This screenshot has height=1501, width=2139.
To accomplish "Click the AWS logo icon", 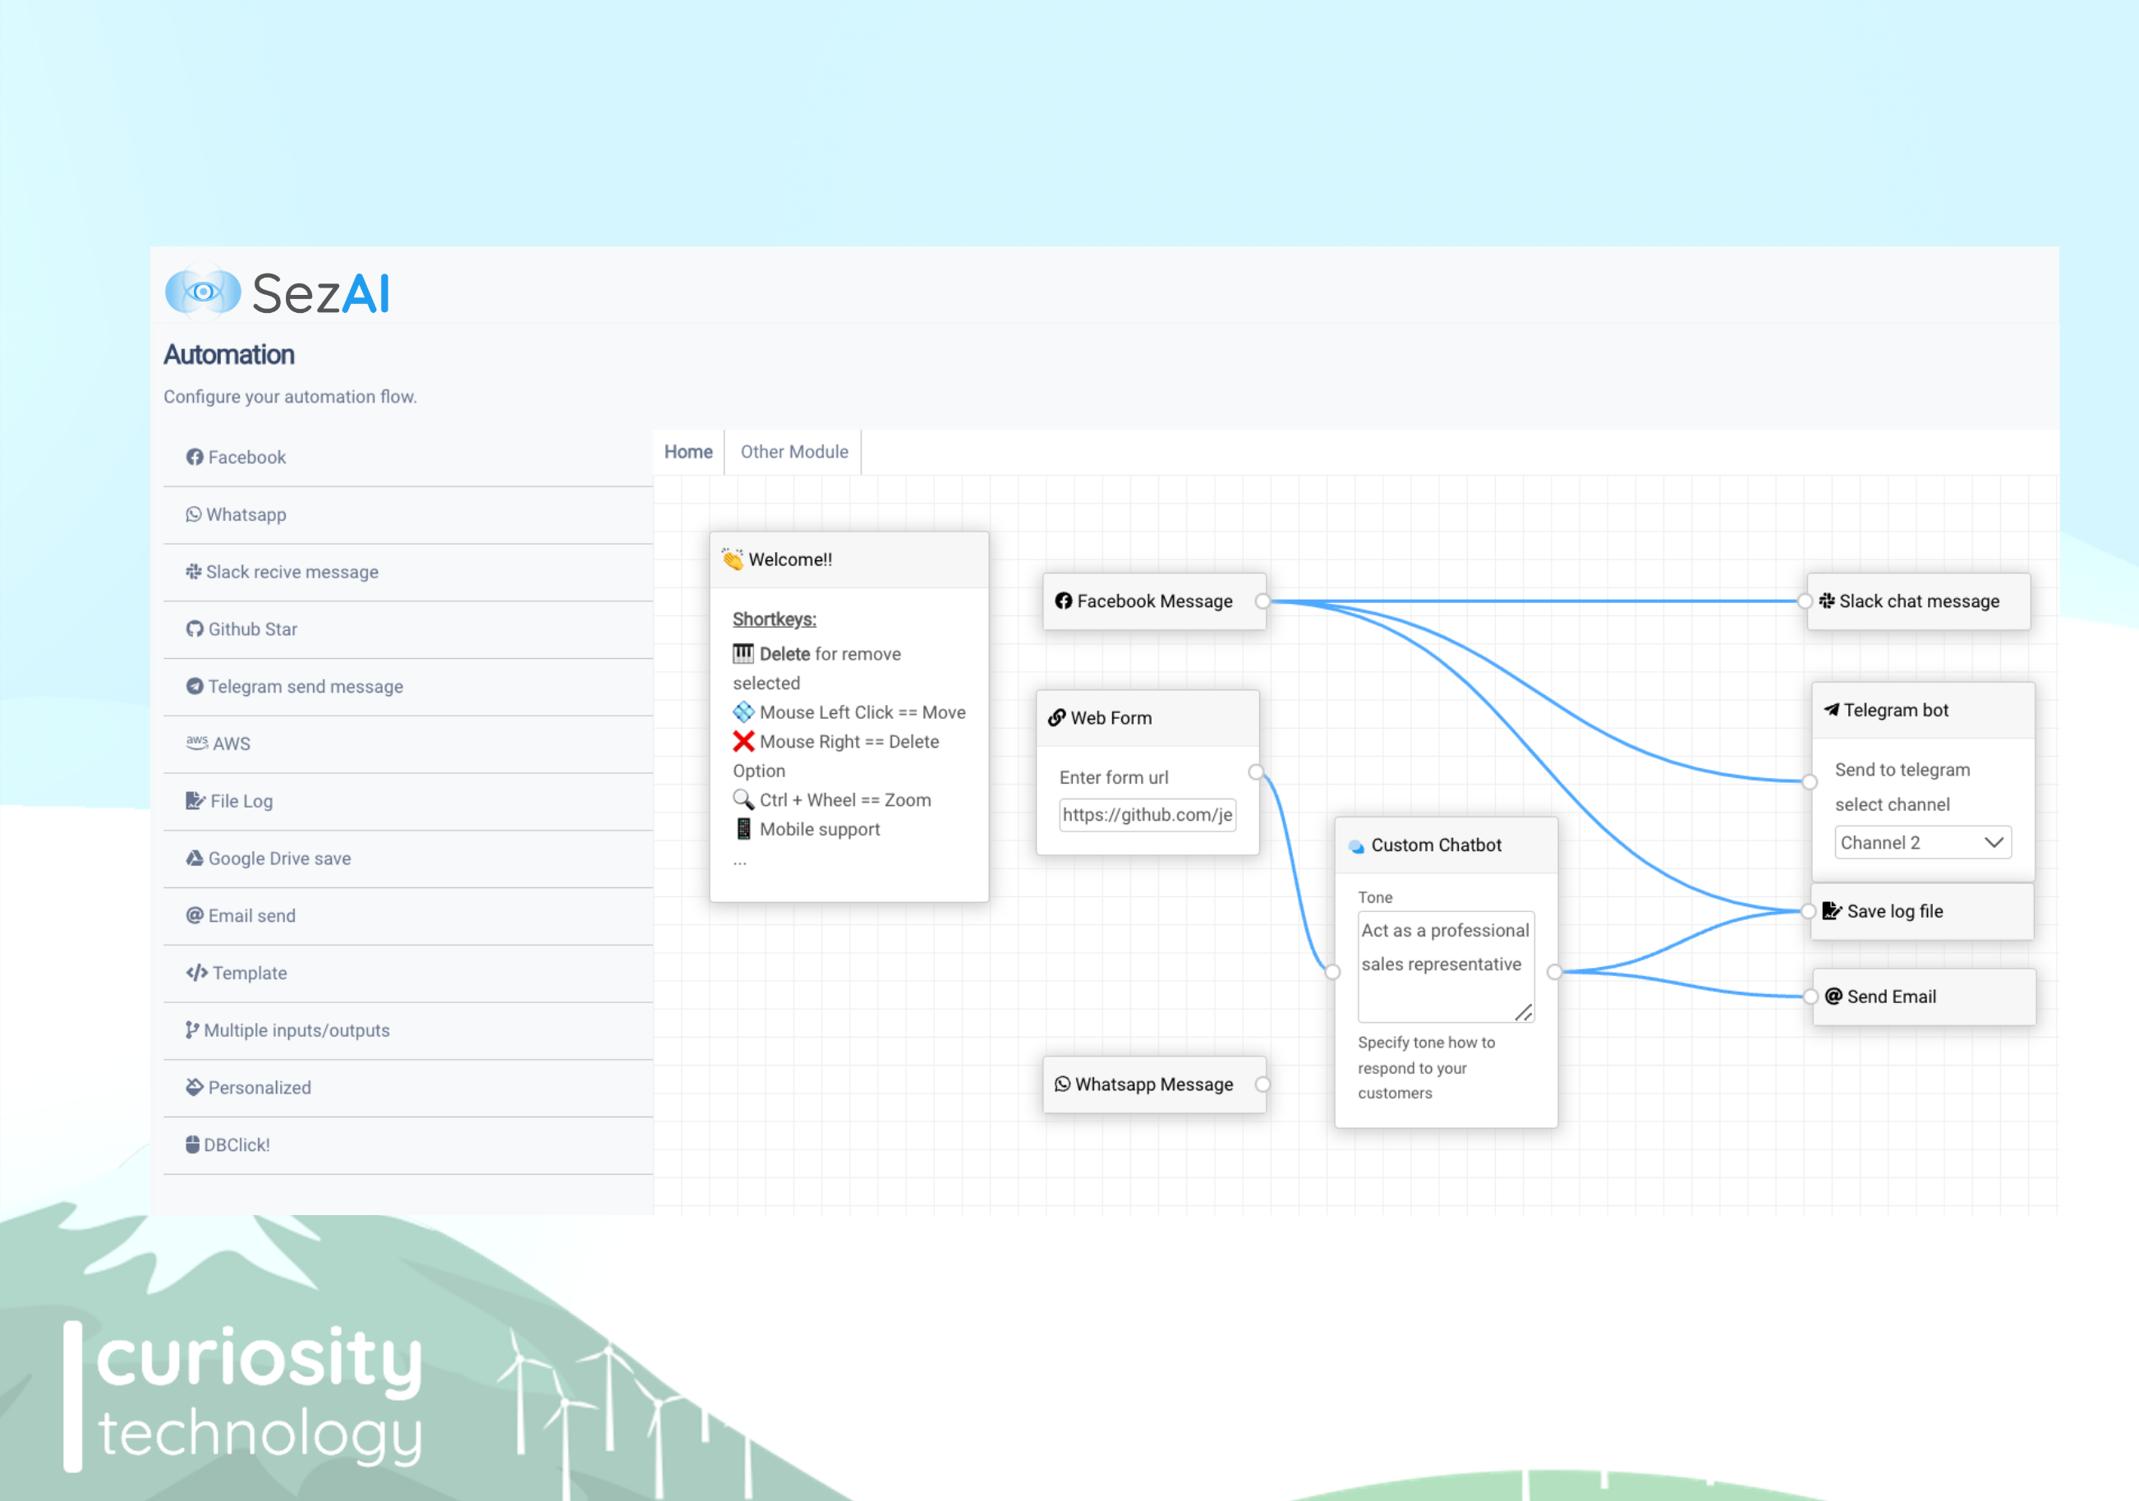I will [x=196, y=743].
